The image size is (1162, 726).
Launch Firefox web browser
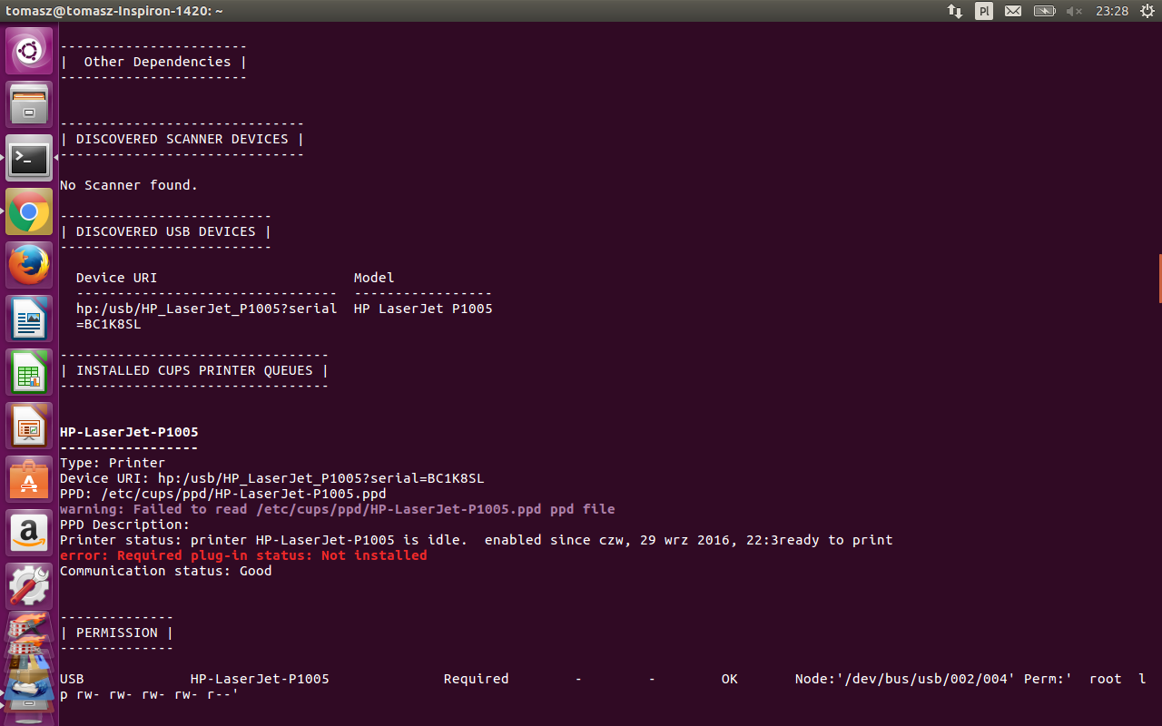29,266
